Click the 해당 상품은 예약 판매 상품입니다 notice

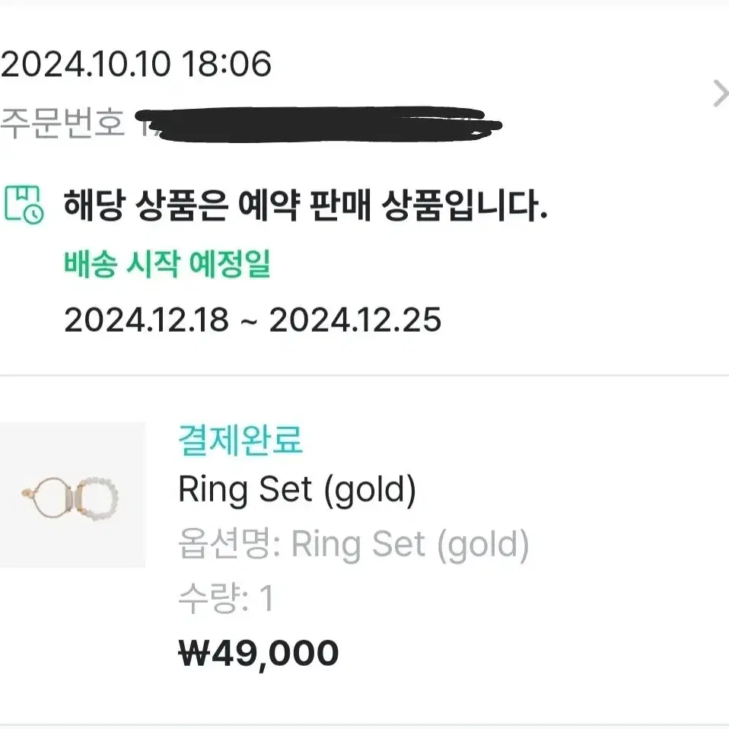tap(305, 205)
